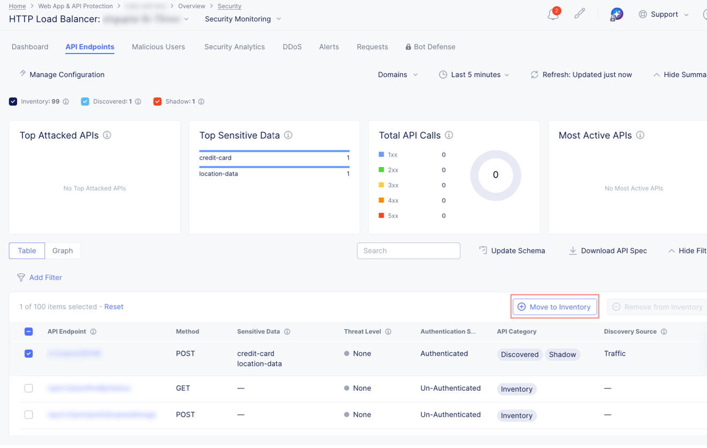
Task: Click the green 2xx legend swatch
Action: coord(381,170)
